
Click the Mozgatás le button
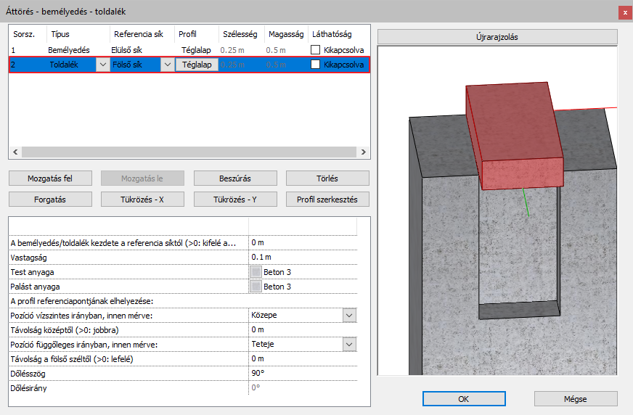click(x=142, y=178)
